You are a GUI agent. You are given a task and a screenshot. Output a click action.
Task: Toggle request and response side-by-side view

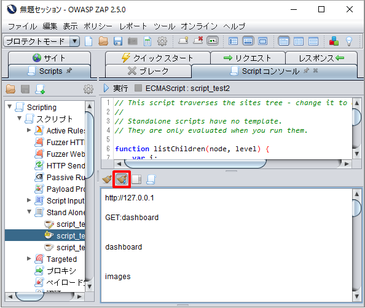click(x=299, y=41)
